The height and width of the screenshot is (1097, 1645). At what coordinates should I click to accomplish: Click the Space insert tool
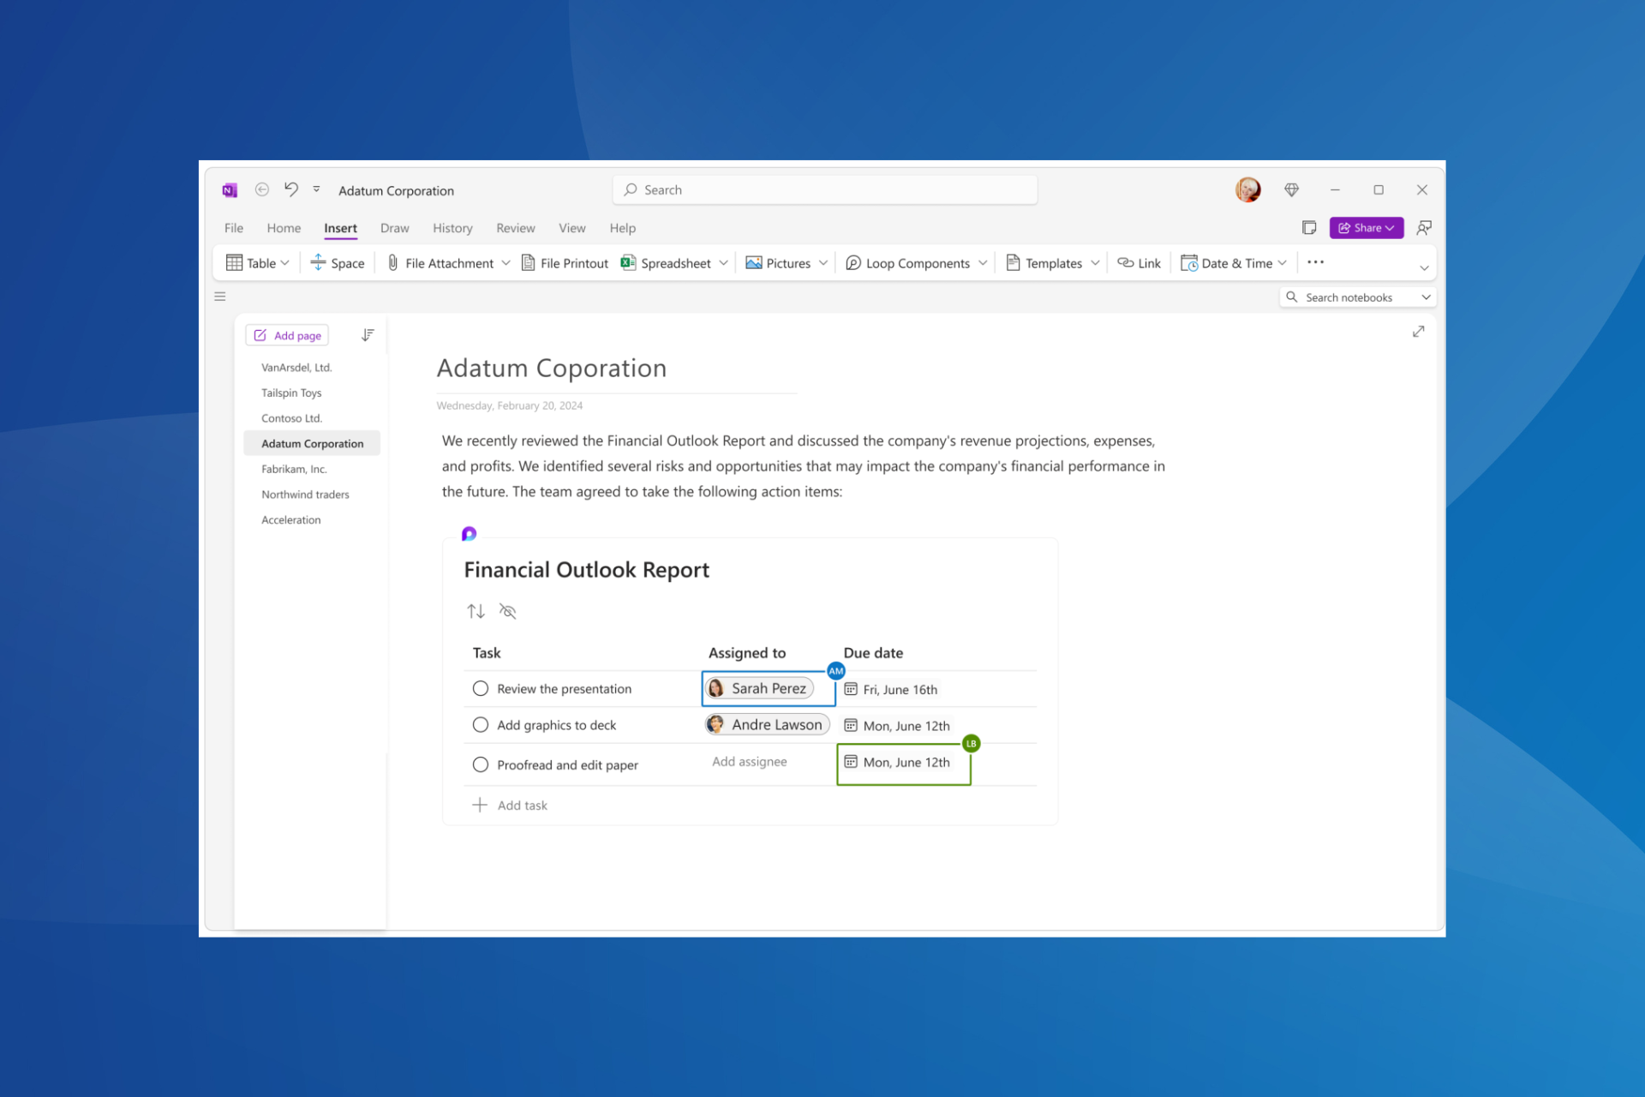[x=338, y=263]
